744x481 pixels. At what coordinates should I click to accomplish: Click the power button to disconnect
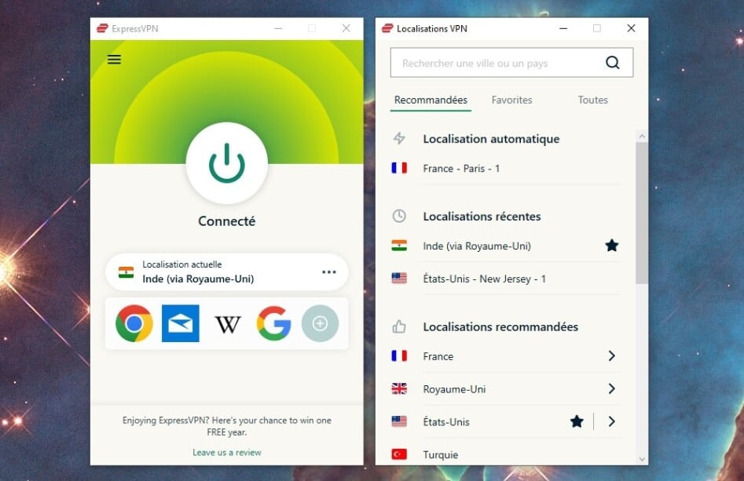click(x=226, y=163)
